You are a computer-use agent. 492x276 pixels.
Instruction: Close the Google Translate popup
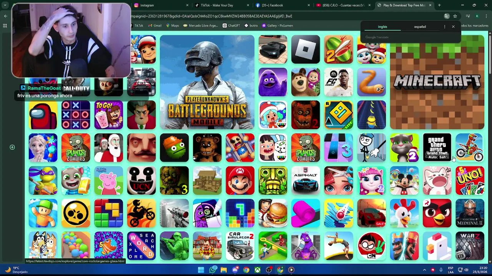point(453,27)
